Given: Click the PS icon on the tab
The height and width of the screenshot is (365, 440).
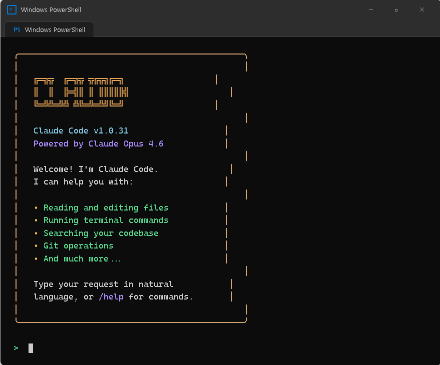Looking at the screenshot, I should [x=17, y=29].
